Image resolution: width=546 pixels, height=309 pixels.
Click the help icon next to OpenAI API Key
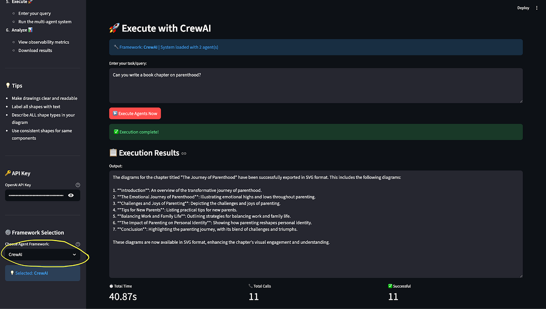pyautogui.click(x=78, y=185)
